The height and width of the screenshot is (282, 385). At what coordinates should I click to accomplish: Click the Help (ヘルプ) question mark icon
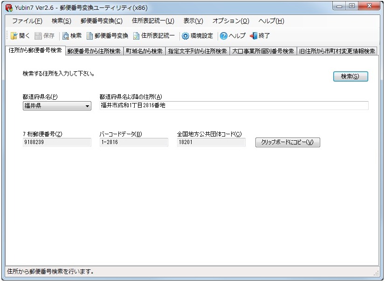(224, 36)
